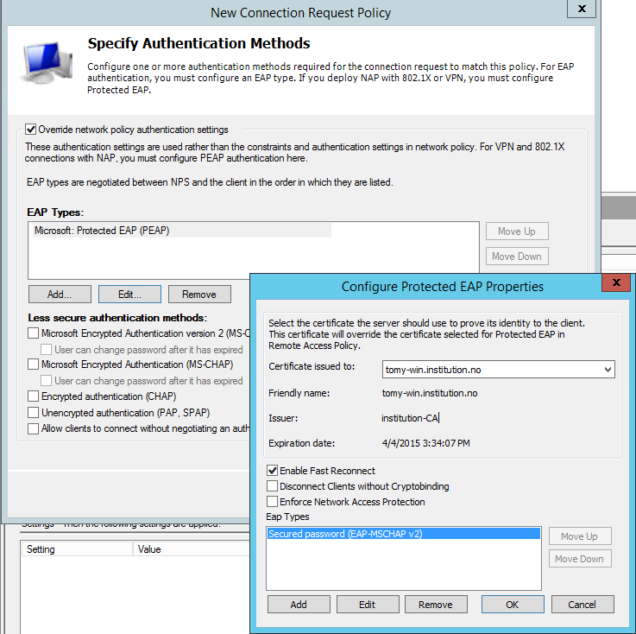Uncheck Enable Fast Reconnect
This screenshot has height=634, width=636.
pos(272,471)
